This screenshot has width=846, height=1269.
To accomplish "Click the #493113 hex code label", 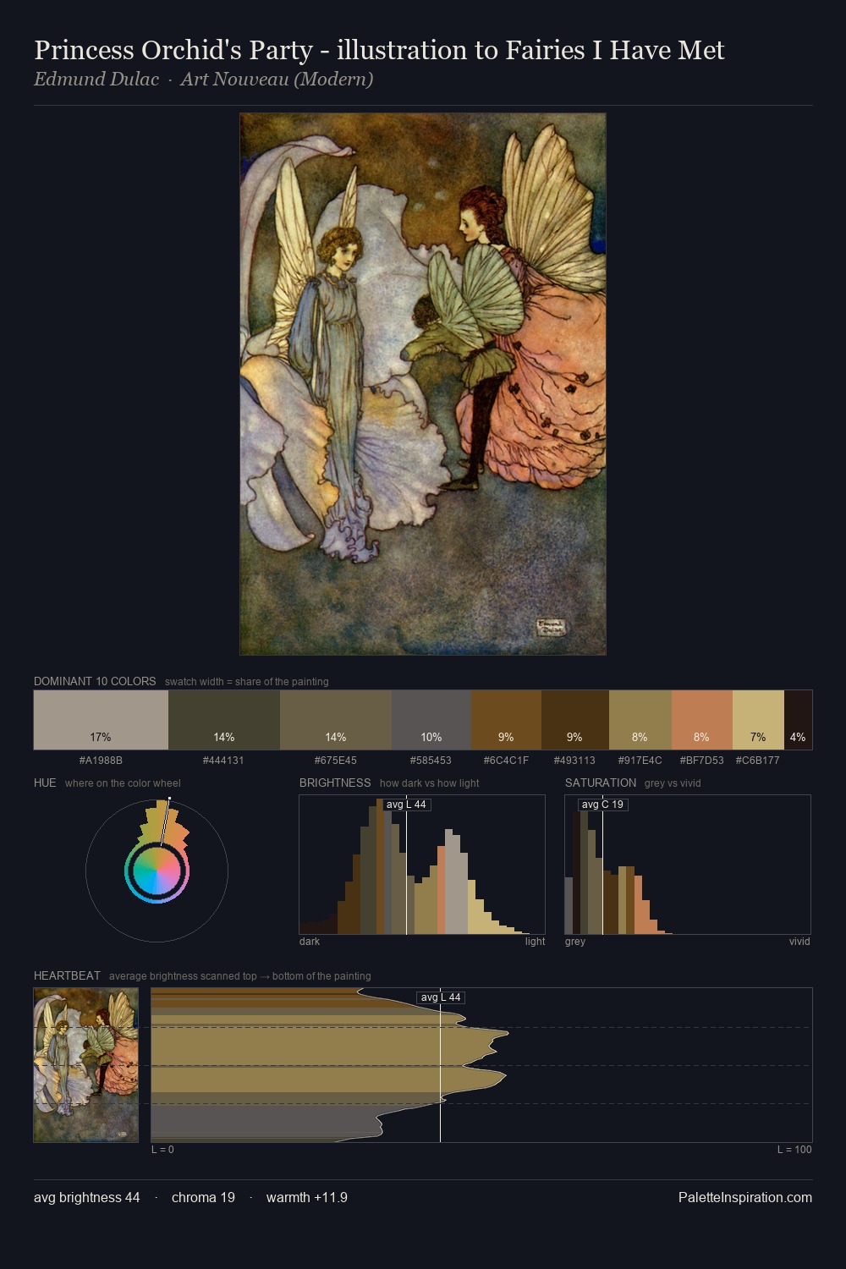I will coord(574,761).
